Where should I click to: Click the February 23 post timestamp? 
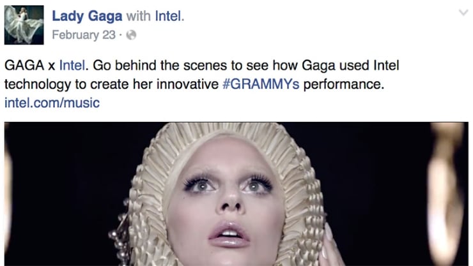point(84,35)
